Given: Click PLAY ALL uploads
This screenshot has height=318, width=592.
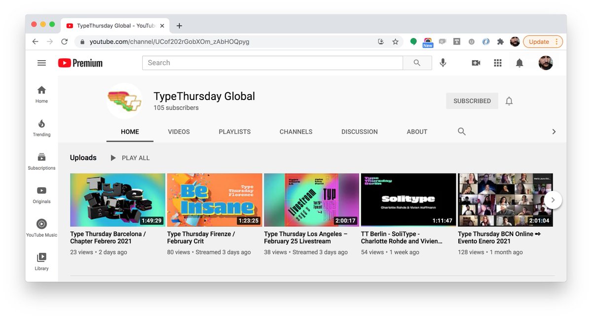Looking at the screenshot, I should [x=130, y=158].
